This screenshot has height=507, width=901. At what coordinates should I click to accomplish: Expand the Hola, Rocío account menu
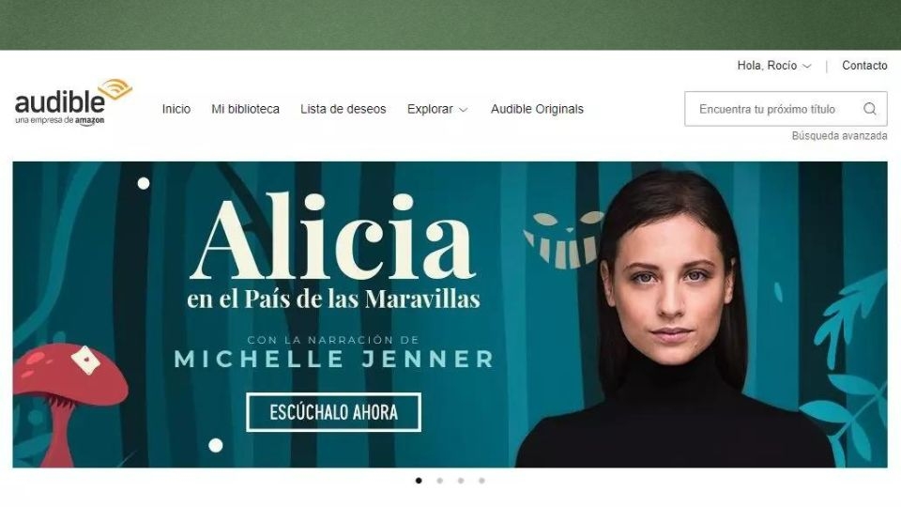(774, 66)
